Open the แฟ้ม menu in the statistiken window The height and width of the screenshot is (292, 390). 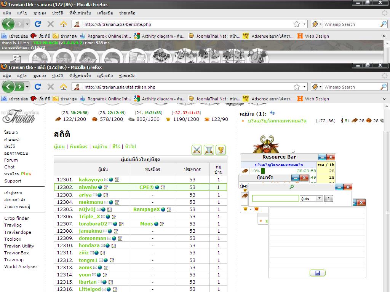(x=7, y=76)
